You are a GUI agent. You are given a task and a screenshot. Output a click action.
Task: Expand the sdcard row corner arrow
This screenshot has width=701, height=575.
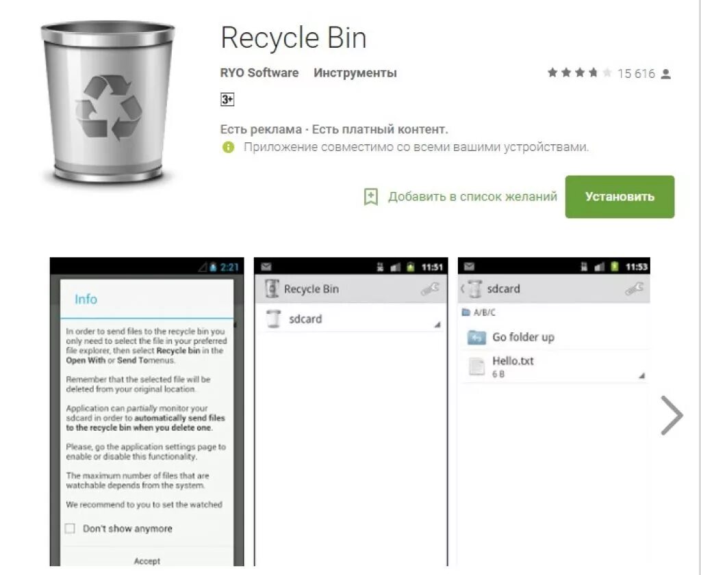437,325
